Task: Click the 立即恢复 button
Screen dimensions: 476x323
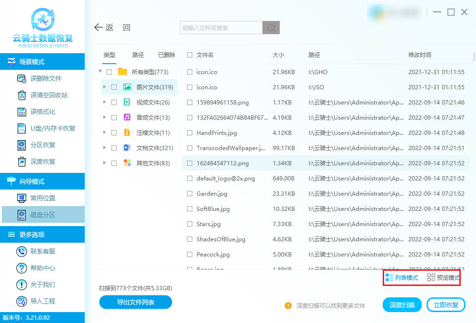Action: 446,305
